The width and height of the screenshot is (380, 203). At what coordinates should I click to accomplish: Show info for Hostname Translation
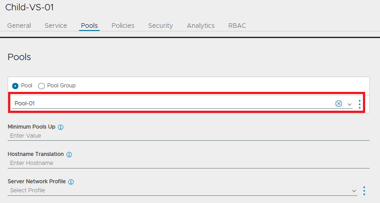click(69, 155)
